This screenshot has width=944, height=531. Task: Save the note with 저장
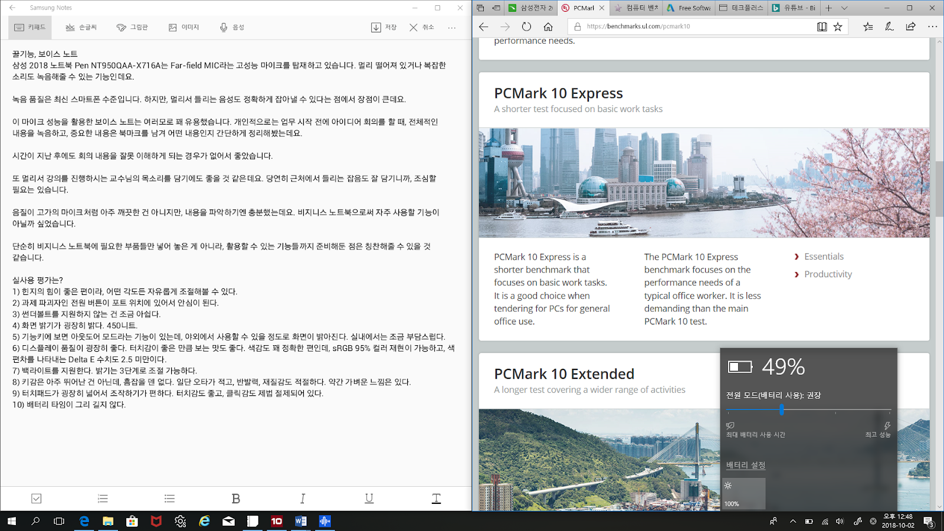(383, 27)
